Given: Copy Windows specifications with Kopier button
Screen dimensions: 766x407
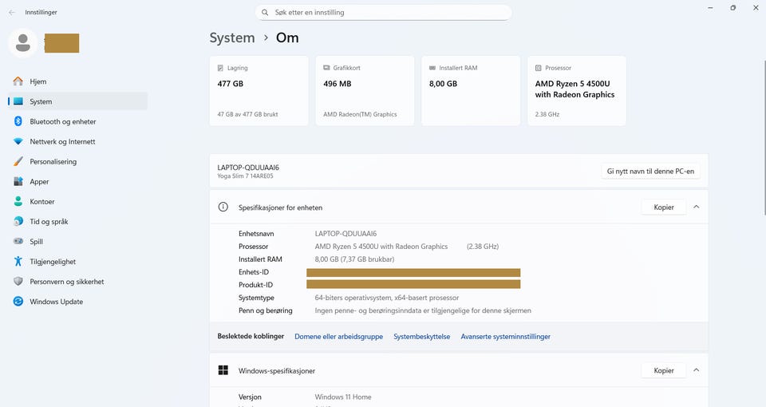Looking at the screenshot, I should [x=663, y=370].
